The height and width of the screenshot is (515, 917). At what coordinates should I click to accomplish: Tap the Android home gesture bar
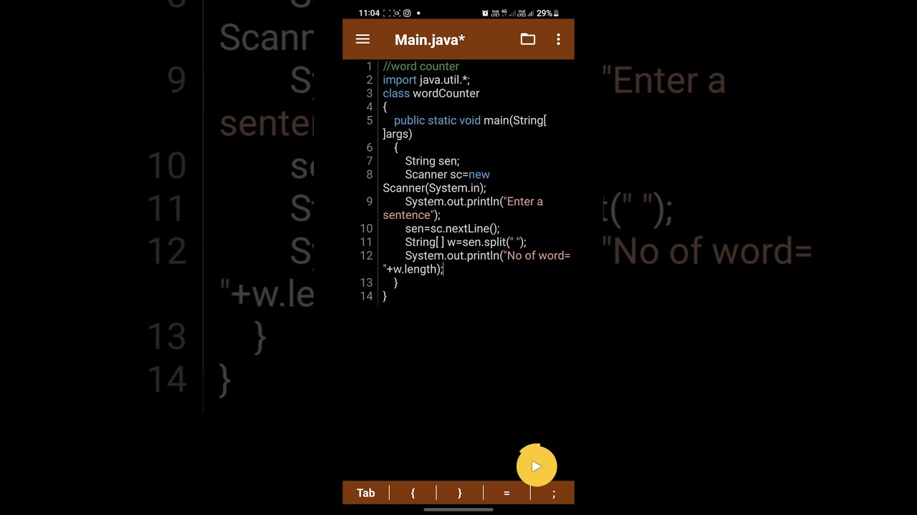pos(458,510)
